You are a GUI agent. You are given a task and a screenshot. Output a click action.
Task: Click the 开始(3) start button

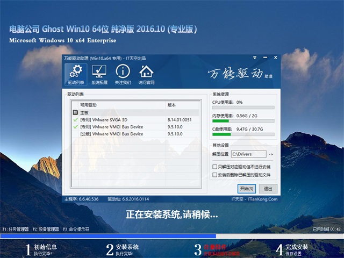click(x=247, y=189)
